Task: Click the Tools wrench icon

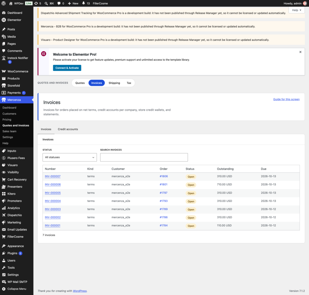Action: (4, 267)
